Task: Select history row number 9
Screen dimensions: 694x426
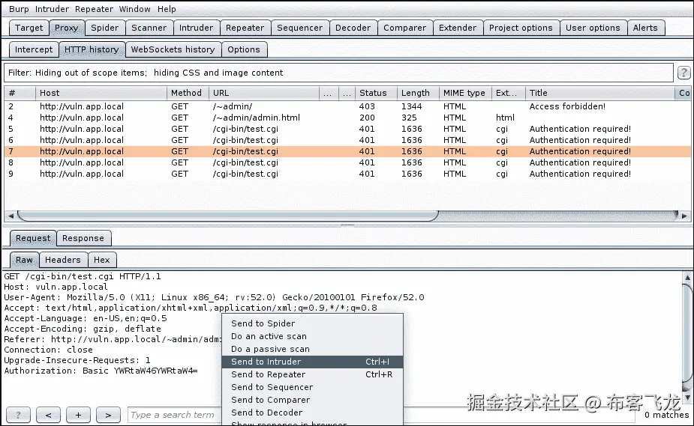Action: coord(347,174)
